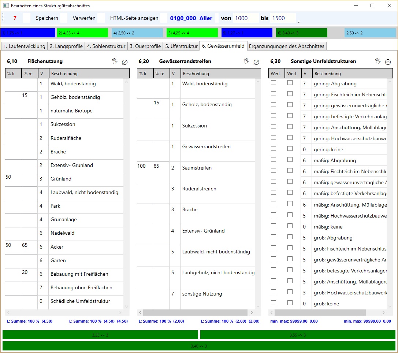
Task: Tick first checkbox for 'gering: Abgrabung'
Action: (274, 83)
